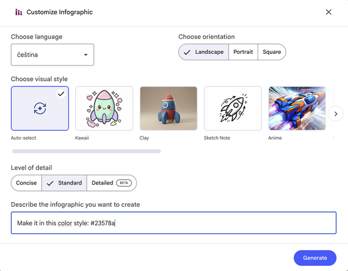Choose the Kawaii rocket style
The width and height of the screenshot is (348, 271).
coord(104,108)
